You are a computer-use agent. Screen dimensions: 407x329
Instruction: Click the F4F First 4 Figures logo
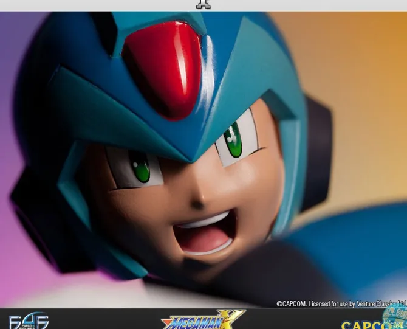(x=29, y=322)
